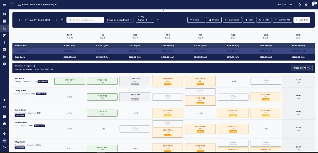318x153 pixels.
Task: Collapse header chevron below top bar
Action: 163,10
